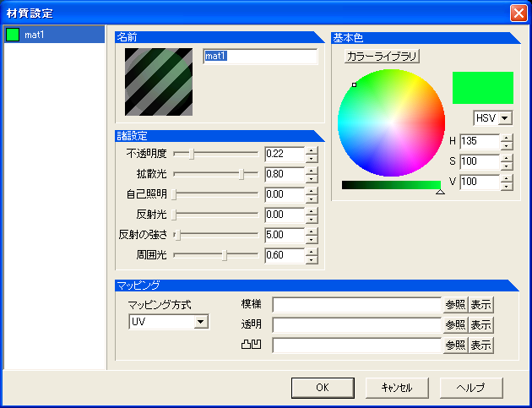Decrease 反射の強さ with the down spinner
The image size is (532, 408).
point(312,239)
